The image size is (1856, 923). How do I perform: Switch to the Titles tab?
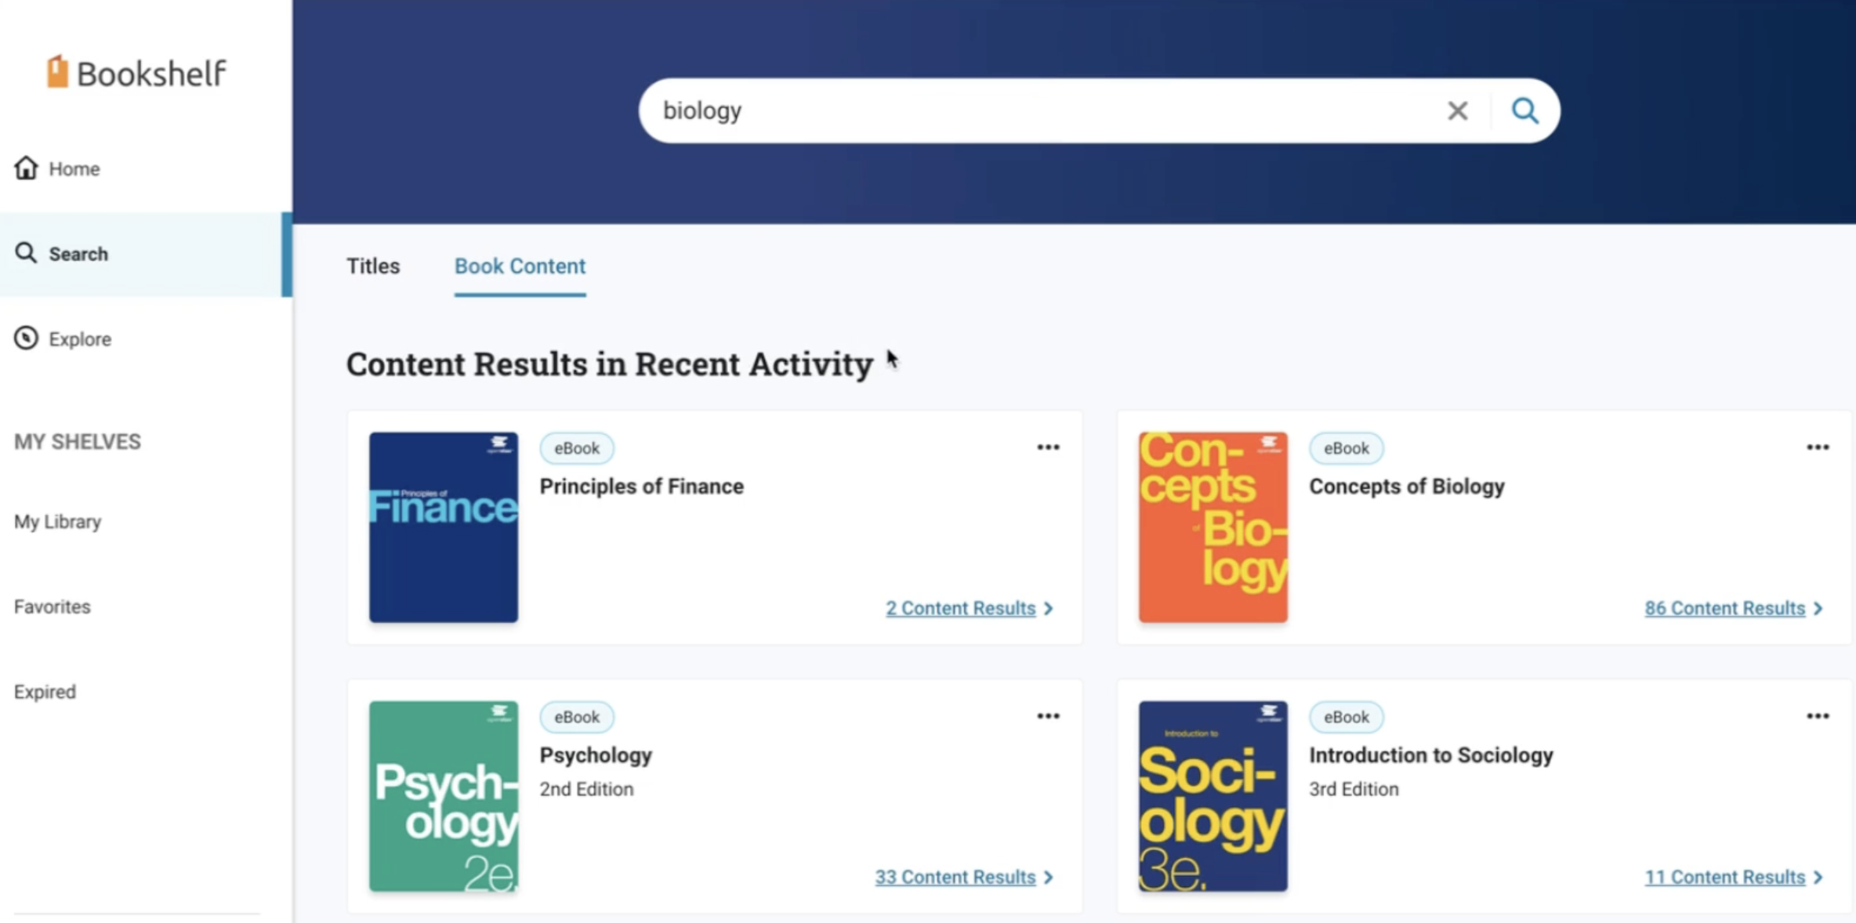point(373,266)
